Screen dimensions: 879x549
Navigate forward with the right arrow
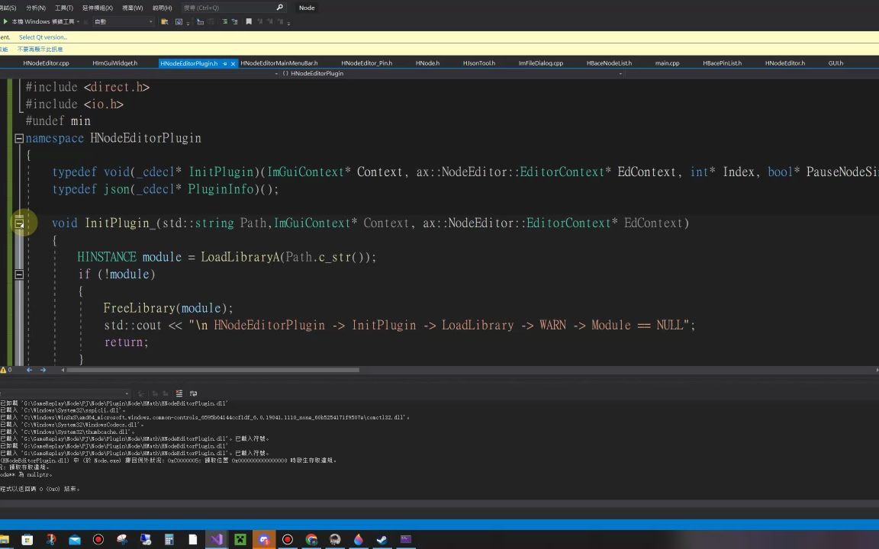pos(43,370)
